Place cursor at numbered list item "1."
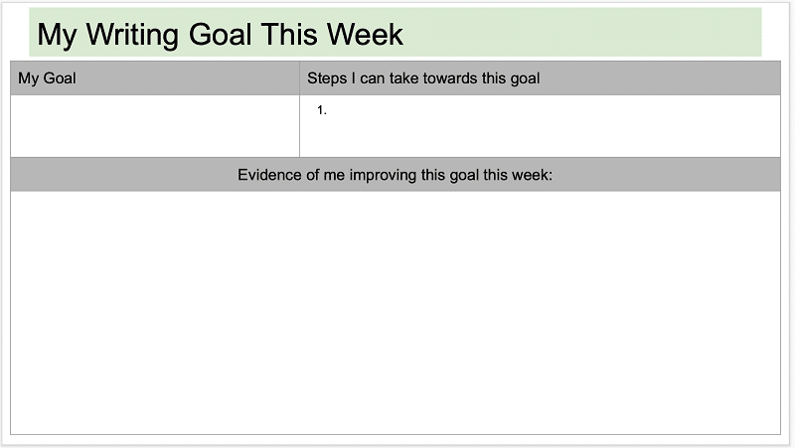 click(x=322, y=110)
